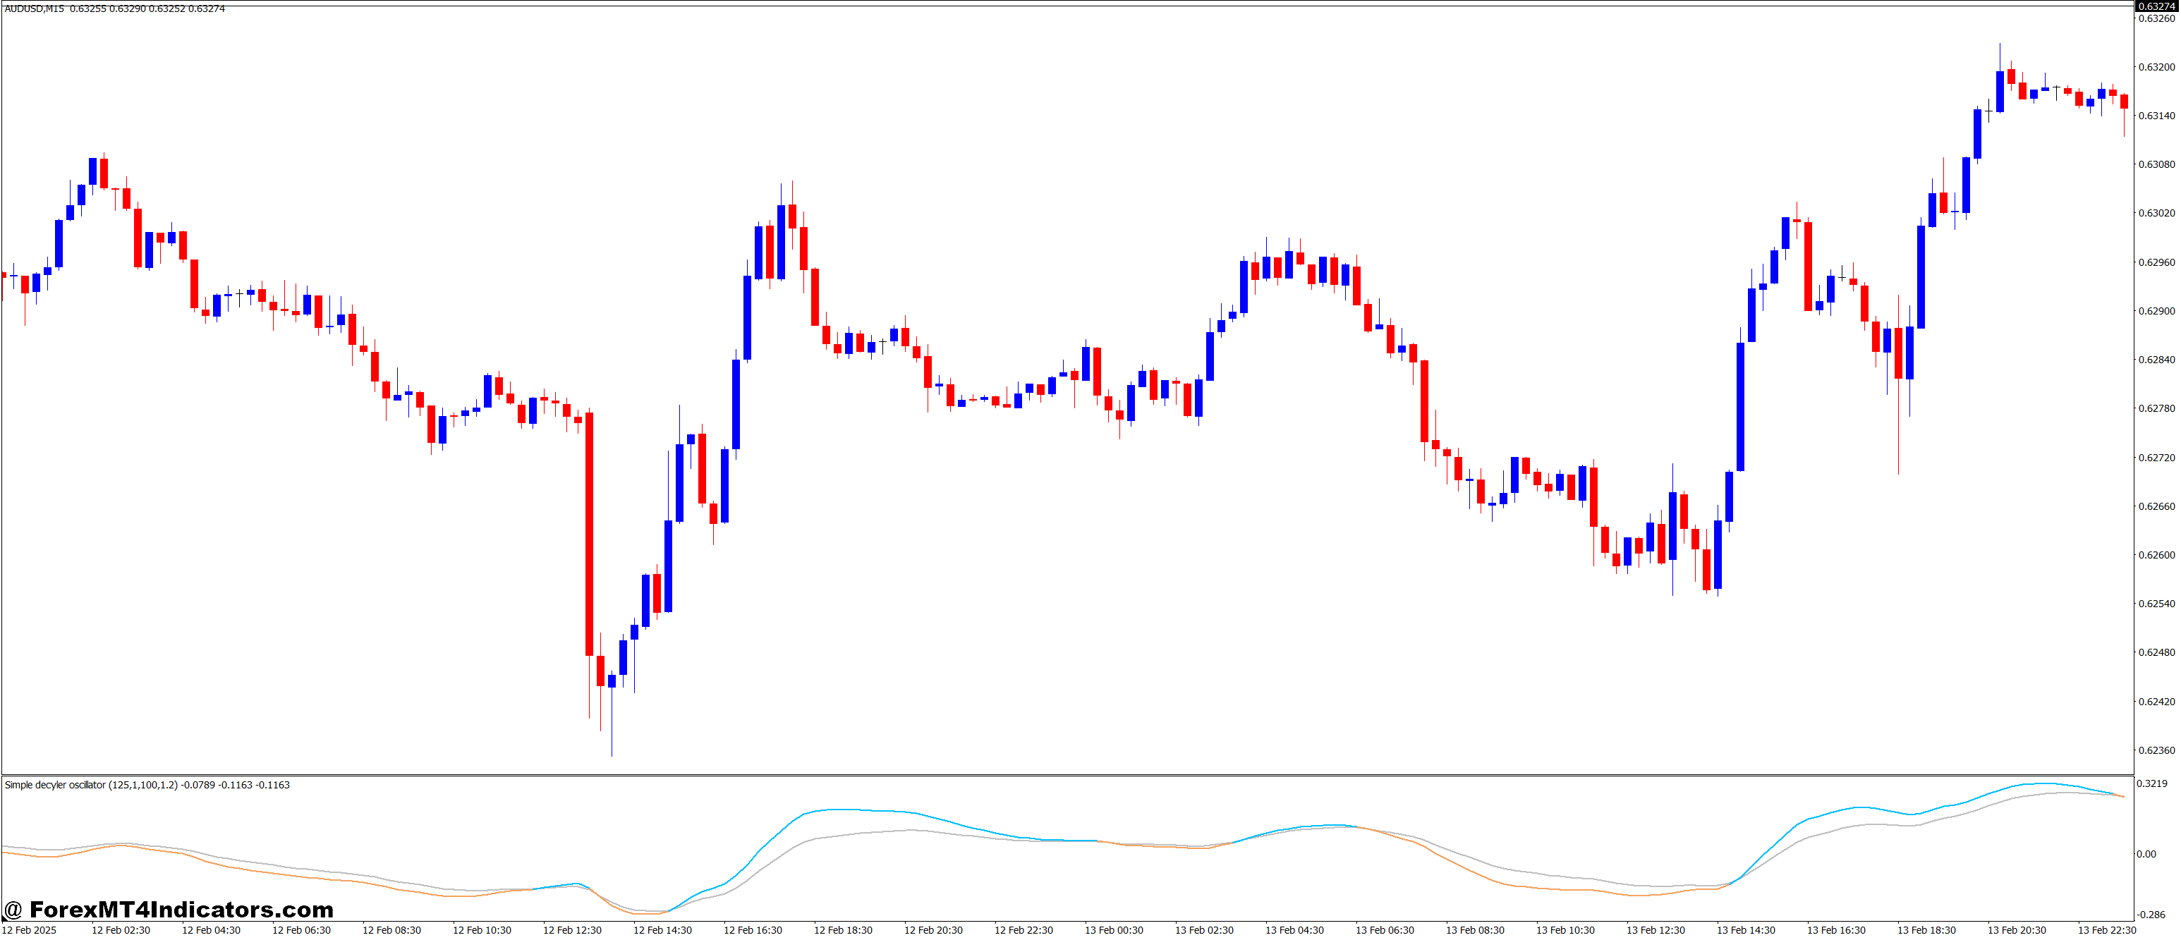Click the ForexMT4Indicators.com watermark link
The height and width of the screenshot is (940, 2181).
(169, 910)
